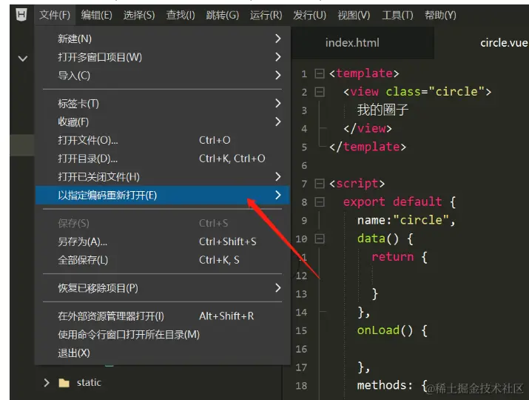
Task: Collapse the export default block on line 8
Action: (x=320, y=201)
